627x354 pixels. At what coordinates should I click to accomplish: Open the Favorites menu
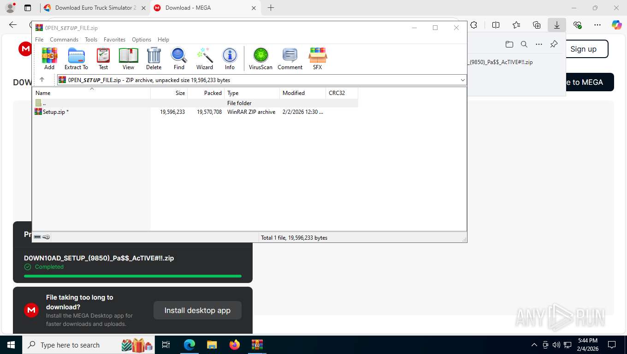click(x=114, y=40)
